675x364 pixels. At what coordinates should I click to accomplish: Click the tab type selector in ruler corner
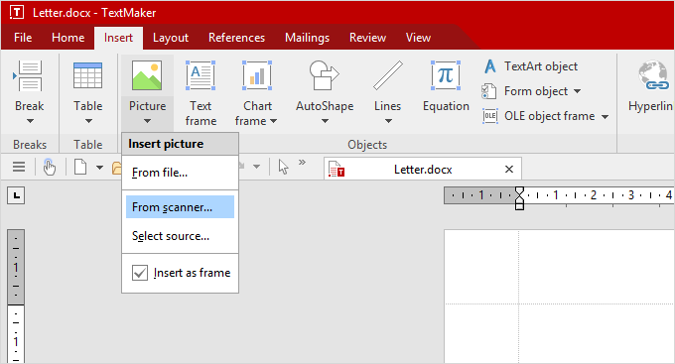point(16,195)
